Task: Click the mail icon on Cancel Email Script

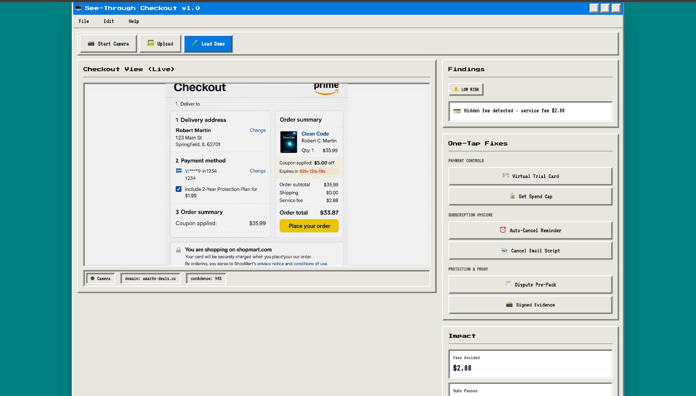Action: point(504,250)
